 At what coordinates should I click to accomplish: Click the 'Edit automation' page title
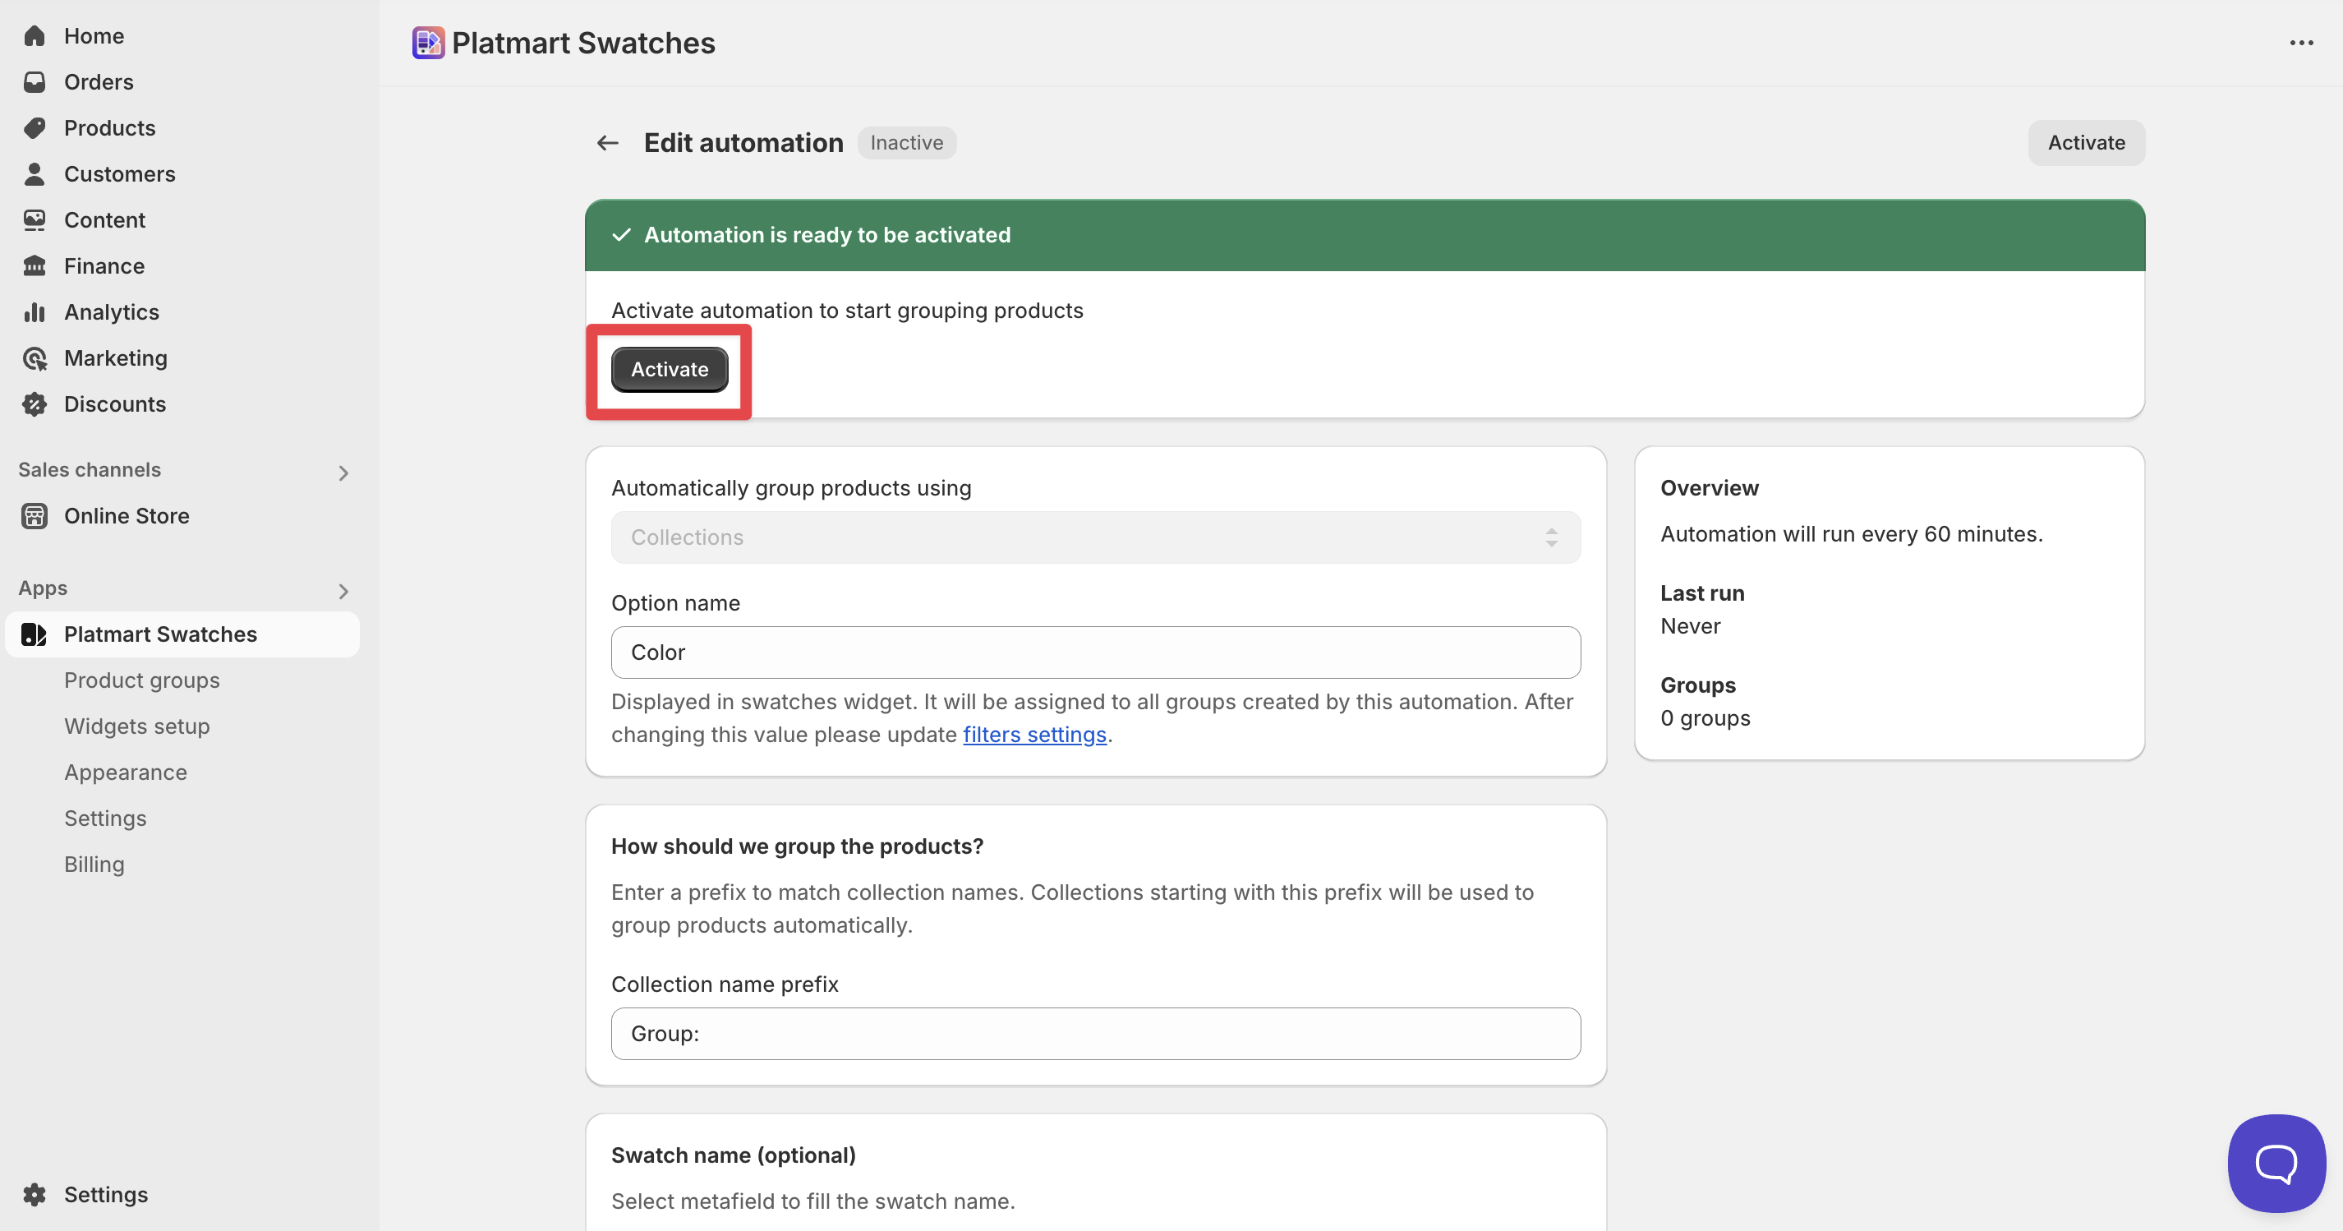pos(743,143)
